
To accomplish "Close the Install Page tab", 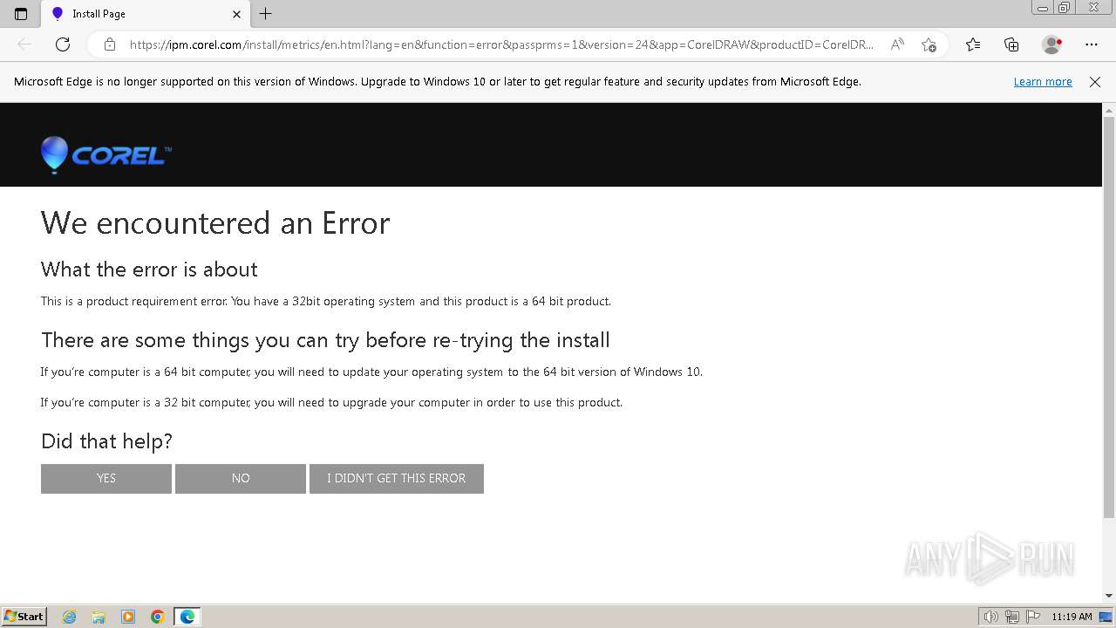I will pyautogui.click(x=236, y=14).
